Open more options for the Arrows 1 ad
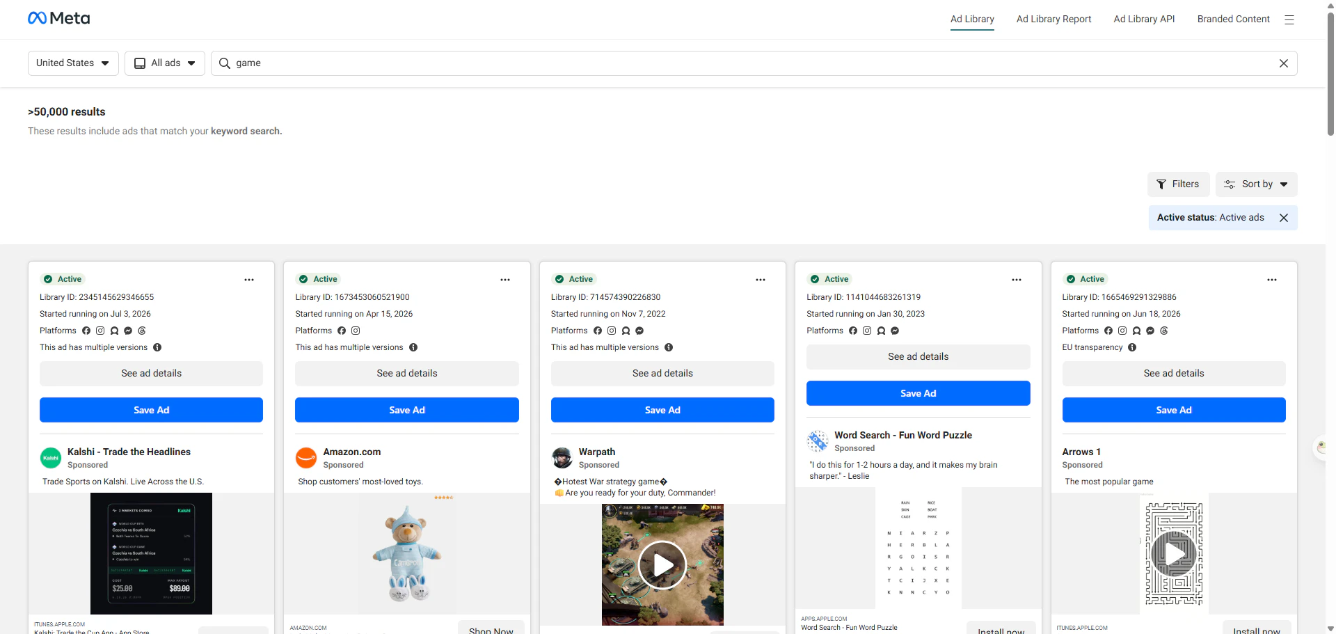 tap(1272, 280)
